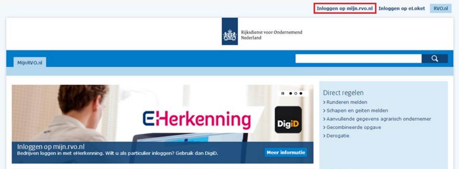The width and height of the screenshot is (459, 169).
Task: Focus the search input field
Action: pyautogui.click(x=358, y=59)
